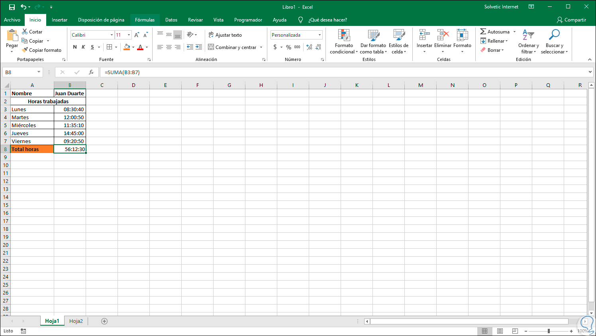
Task: Apply percent style with the % icon
Action: pos(288,47)
